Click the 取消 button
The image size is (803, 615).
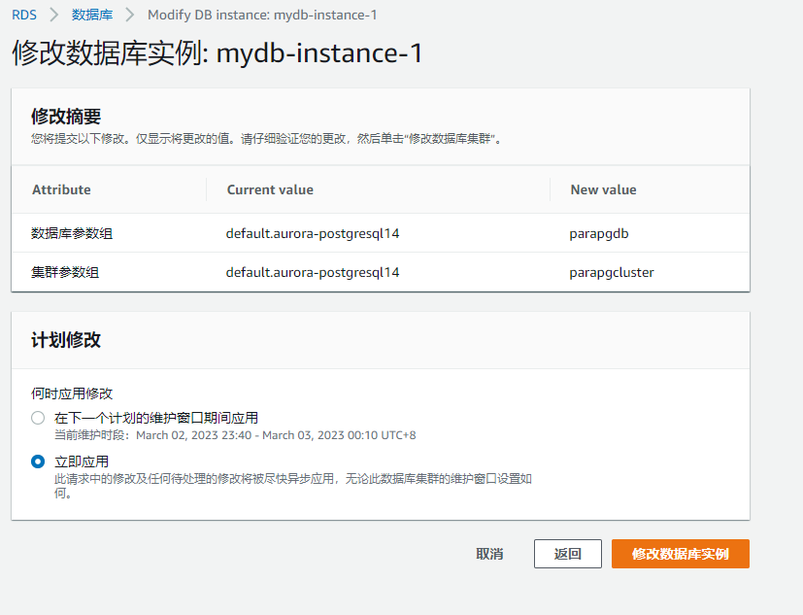[489, 554]
